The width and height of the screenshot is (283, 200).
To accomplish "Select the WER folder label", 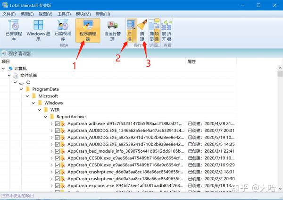I will (x=55, y=110).
